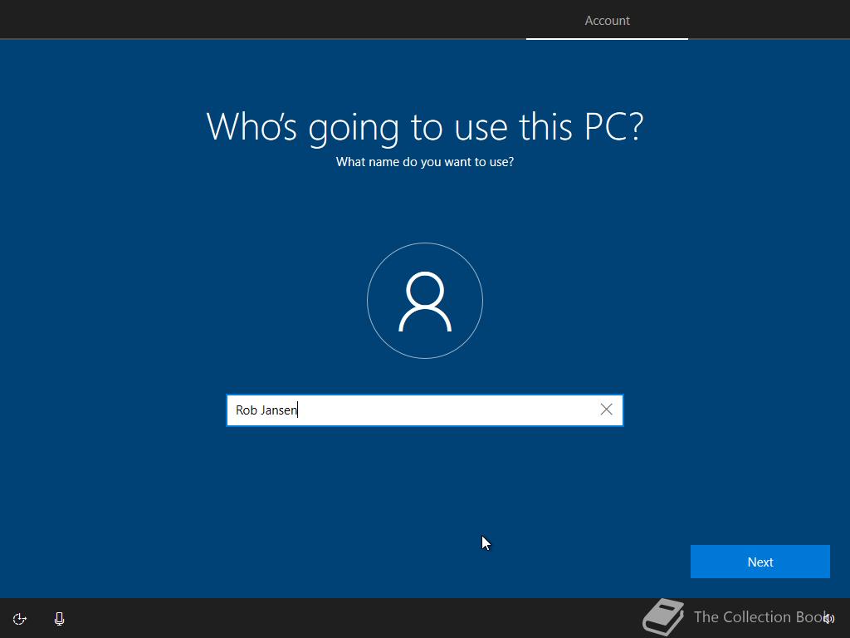Viewport: 850px width, 638px height.
Task: Toggle the Cortana microphone icon
Action: tap(60, 619)
